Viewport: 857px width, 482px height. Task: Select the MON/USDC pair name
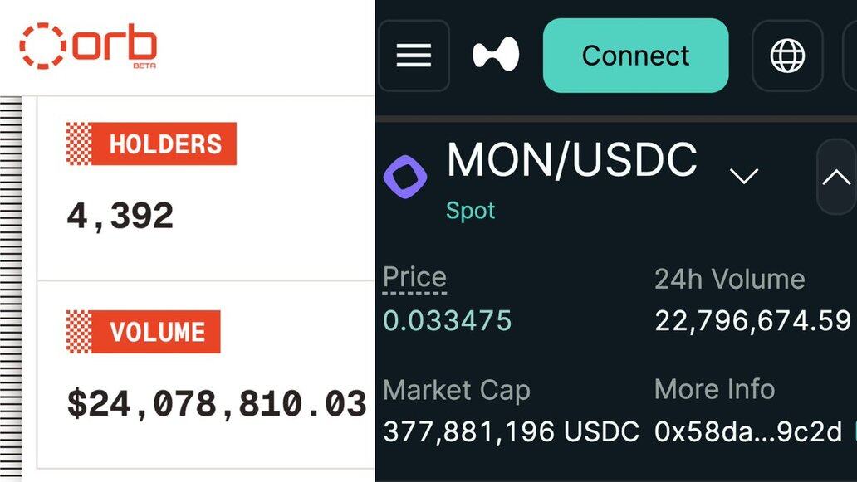(571, 160)
